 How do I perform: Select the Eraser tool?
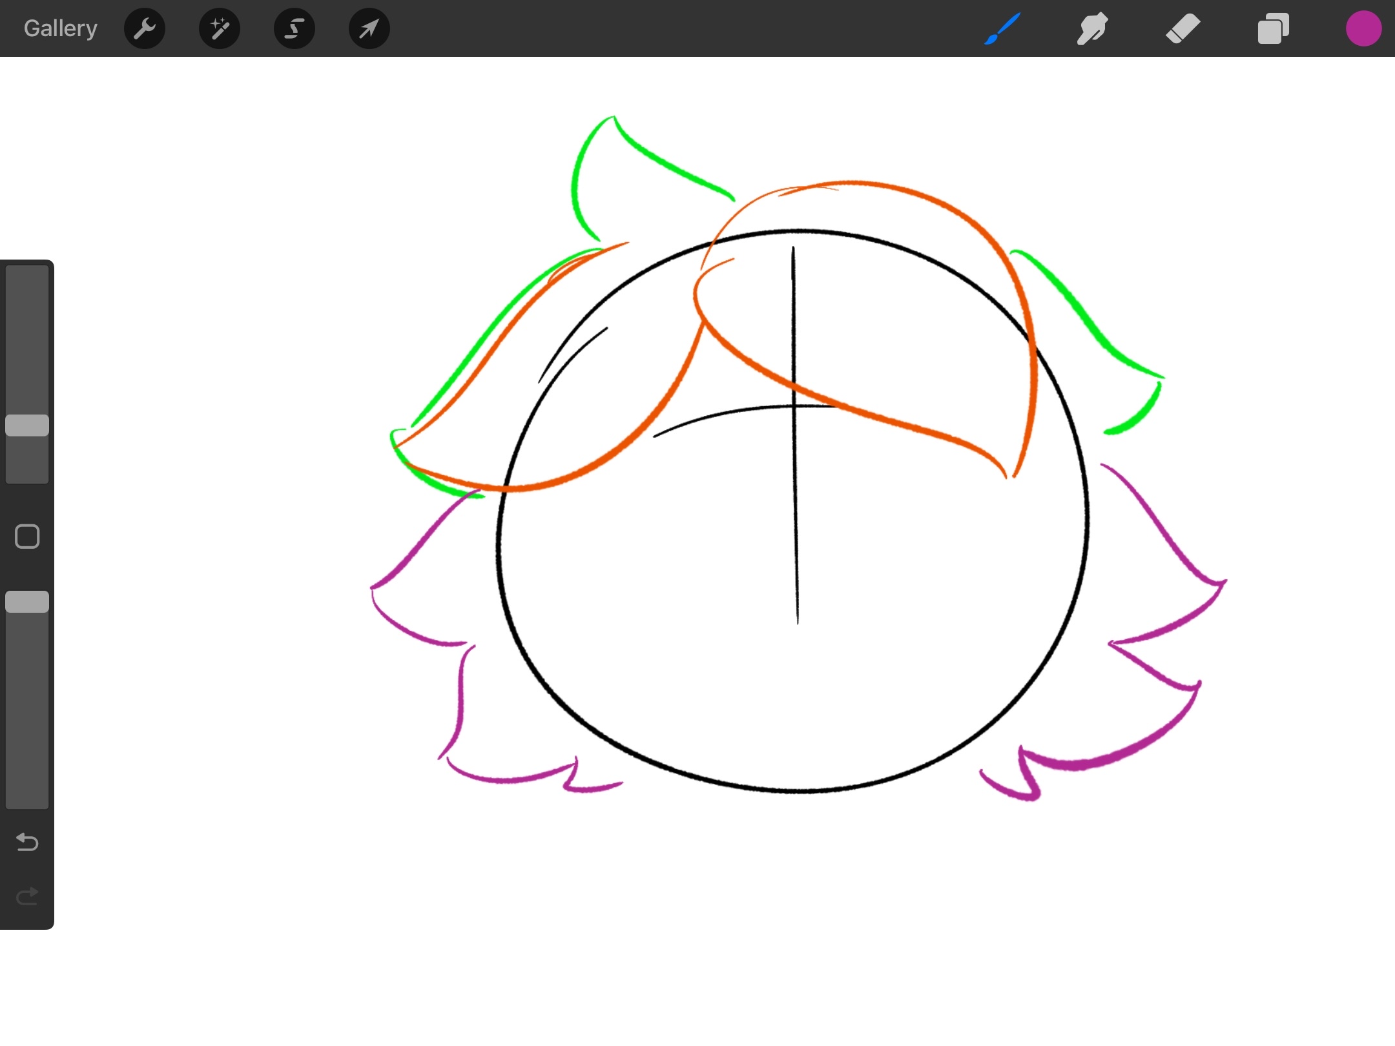[1183, 29]
